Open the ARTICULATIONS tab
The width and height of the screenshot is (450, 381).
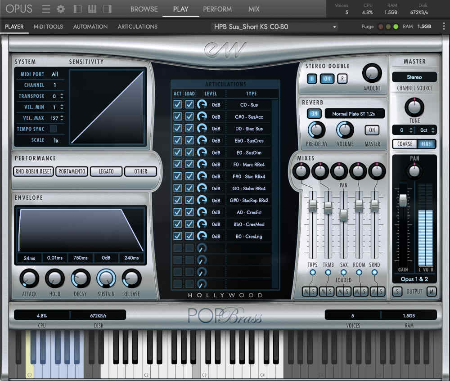click(137, 27)
